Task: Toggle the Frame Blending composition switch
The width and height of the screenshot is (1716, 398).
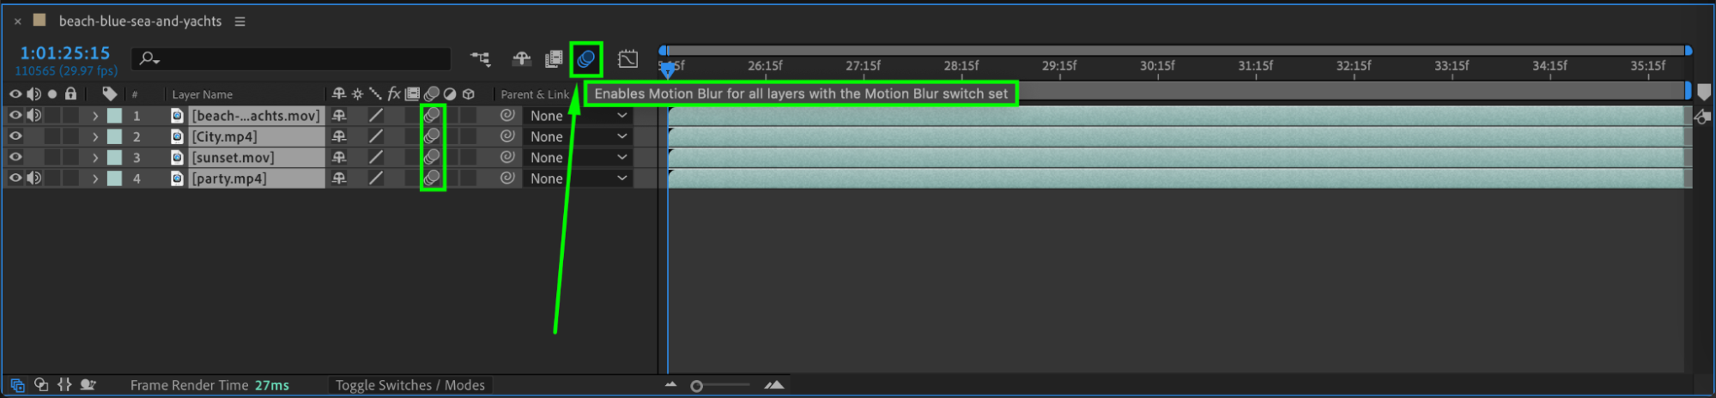Action: [x=554, y=59]
